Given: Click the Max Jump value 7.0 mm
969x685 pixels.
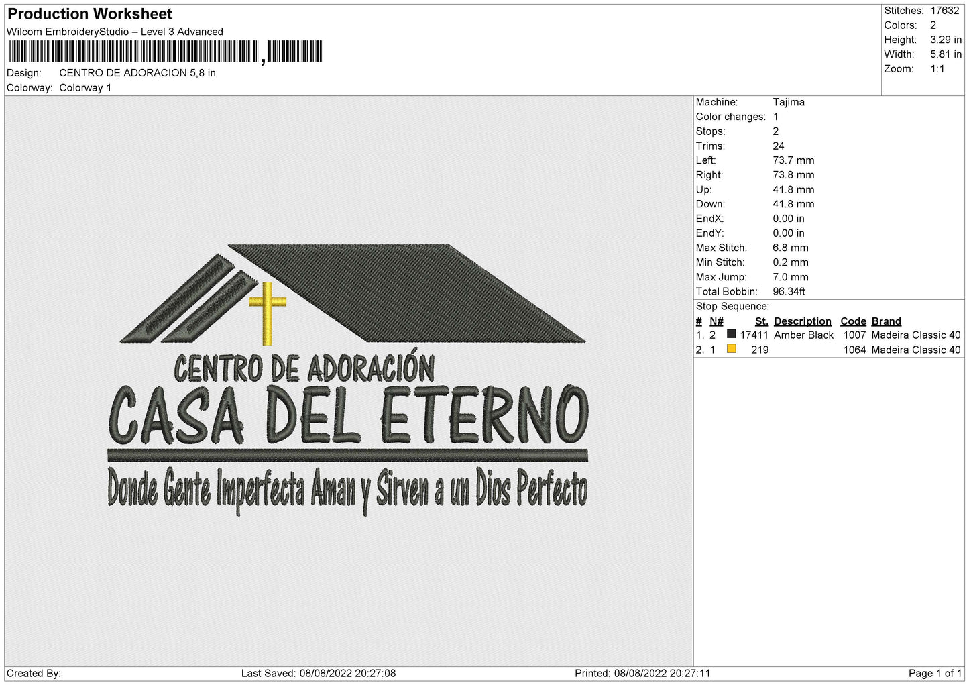Looking at the screenshot, I should pos(791,277).
